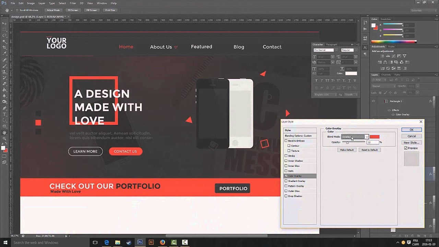Screen dimensions: 439x247
Task: Select the Lasso tool
Action: (x=4, y=35)
